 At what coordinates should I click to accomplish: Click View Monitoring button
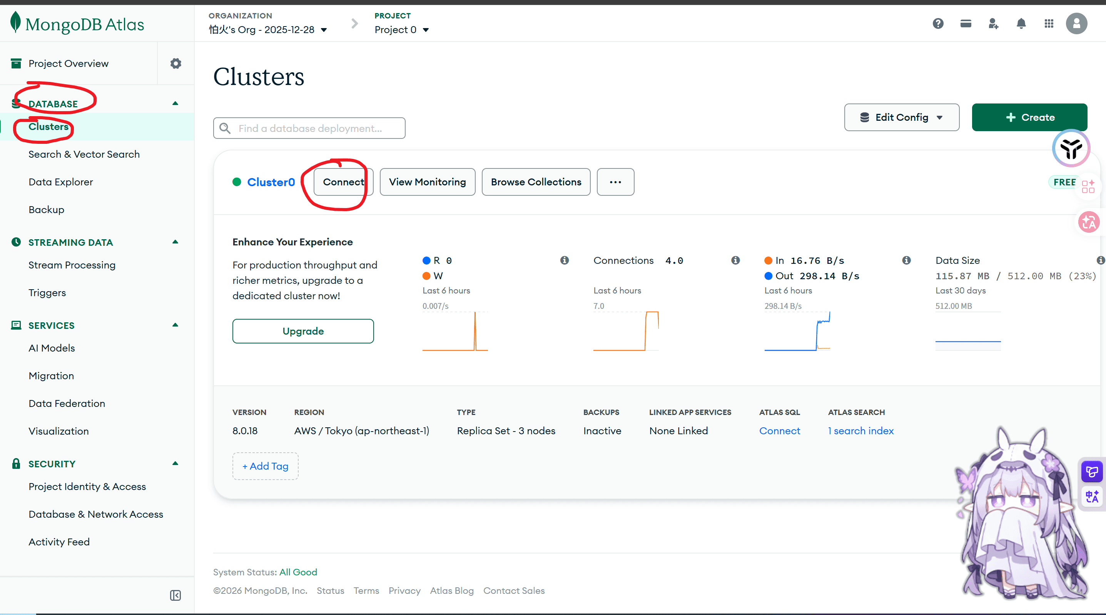[427, 182]
